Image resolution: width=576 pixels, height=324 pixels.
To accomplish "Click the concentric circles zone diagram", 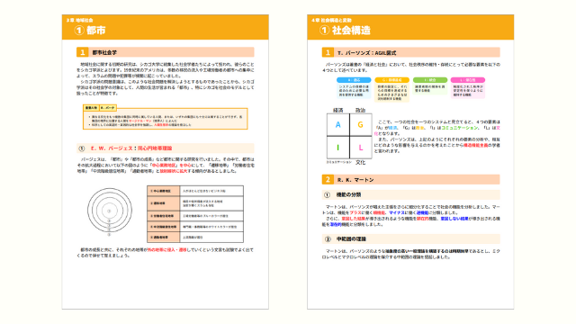I will pyautogui.click(x=110, y=211).
